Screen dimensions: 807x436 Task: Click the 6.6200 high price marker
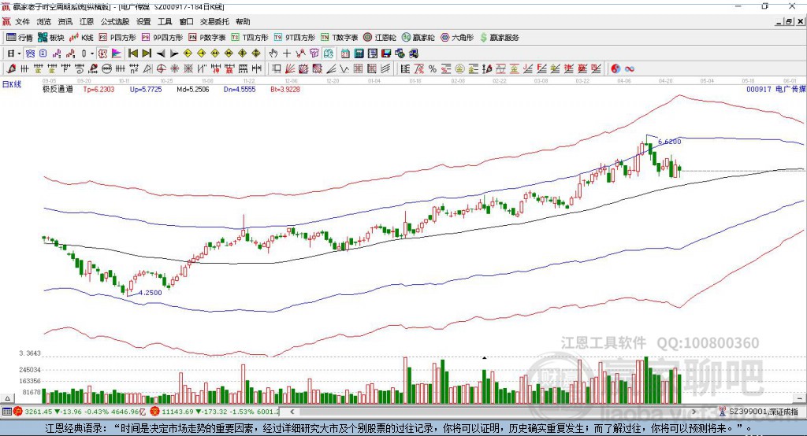[x=670, y=142]
